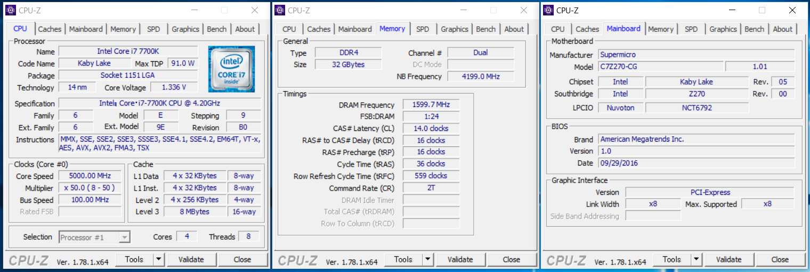Expand Tools dropdown arrow in left window

point(159,260)
